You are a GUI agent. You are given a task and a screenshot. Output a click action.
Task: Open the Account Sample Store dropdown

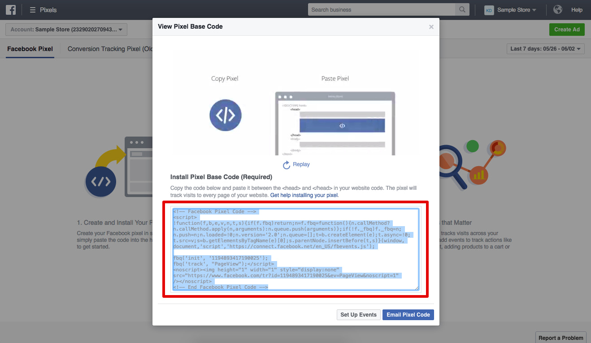click(x=66, y=29)
